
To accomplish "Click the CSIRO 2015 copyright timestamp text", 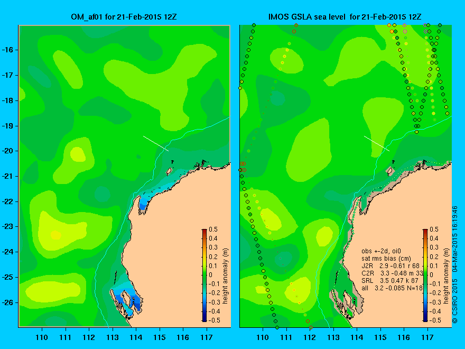I will pos(455,265).
